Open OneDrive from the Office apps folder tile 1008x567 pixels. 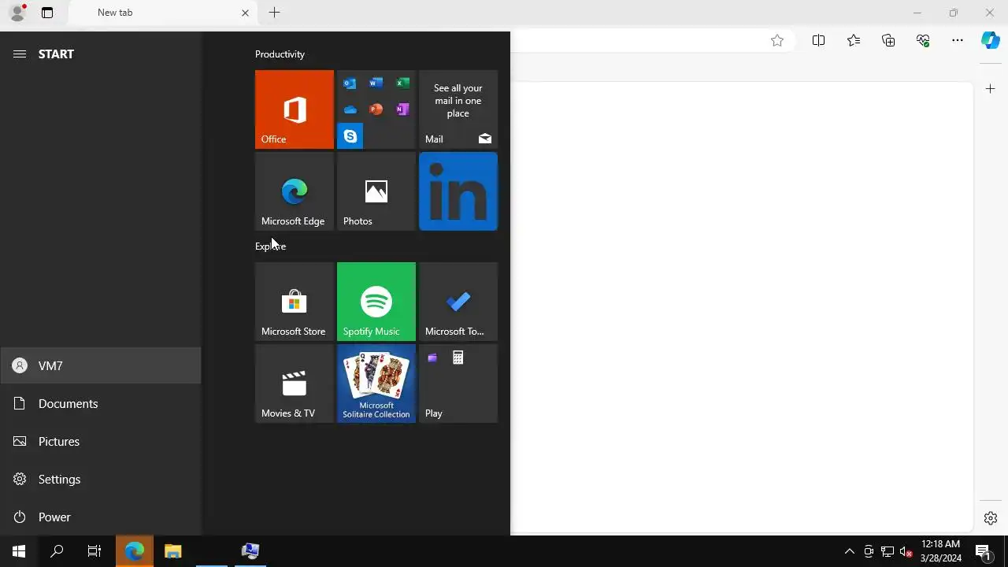point(350,109)
